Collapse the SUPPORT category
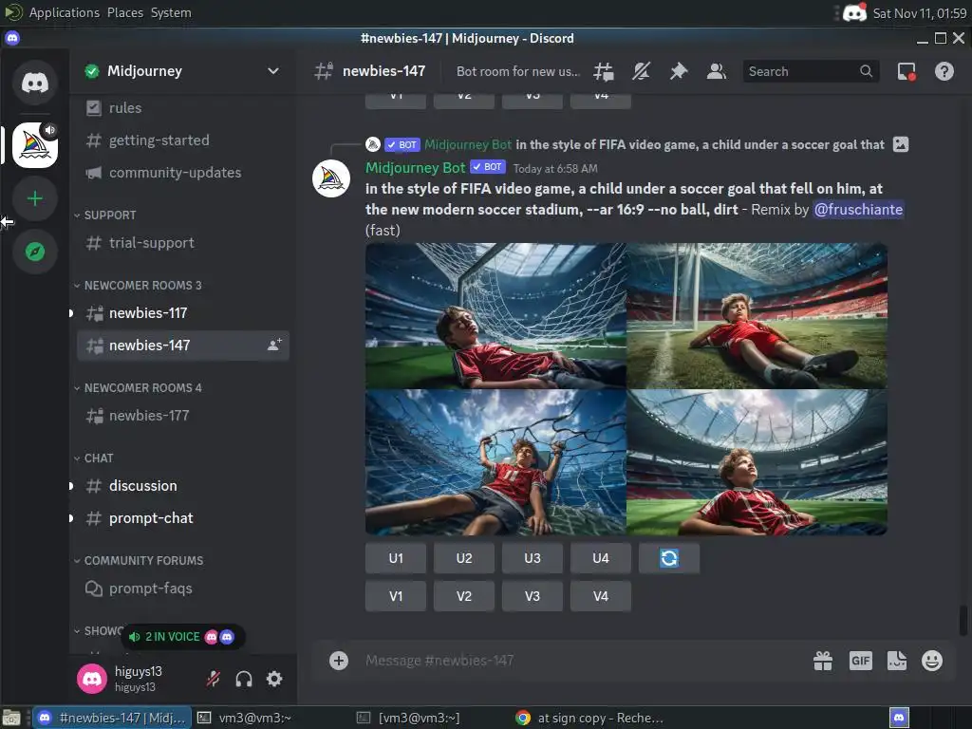This screenshot has height=729, width=972. (x=110, y=215)
